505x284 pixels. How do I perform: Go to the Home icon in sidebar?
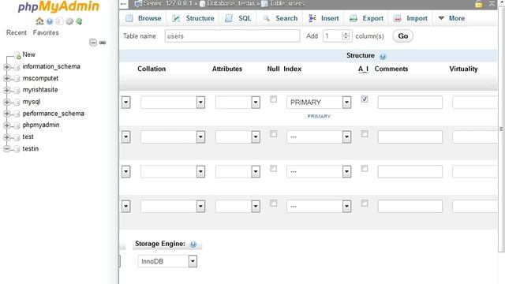(x=39, y=21)
